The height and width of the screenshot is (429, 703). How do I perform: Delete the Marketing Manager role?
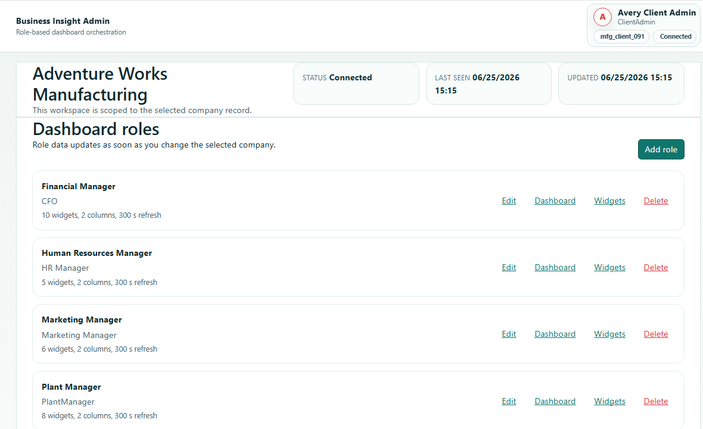coord(655,334)
